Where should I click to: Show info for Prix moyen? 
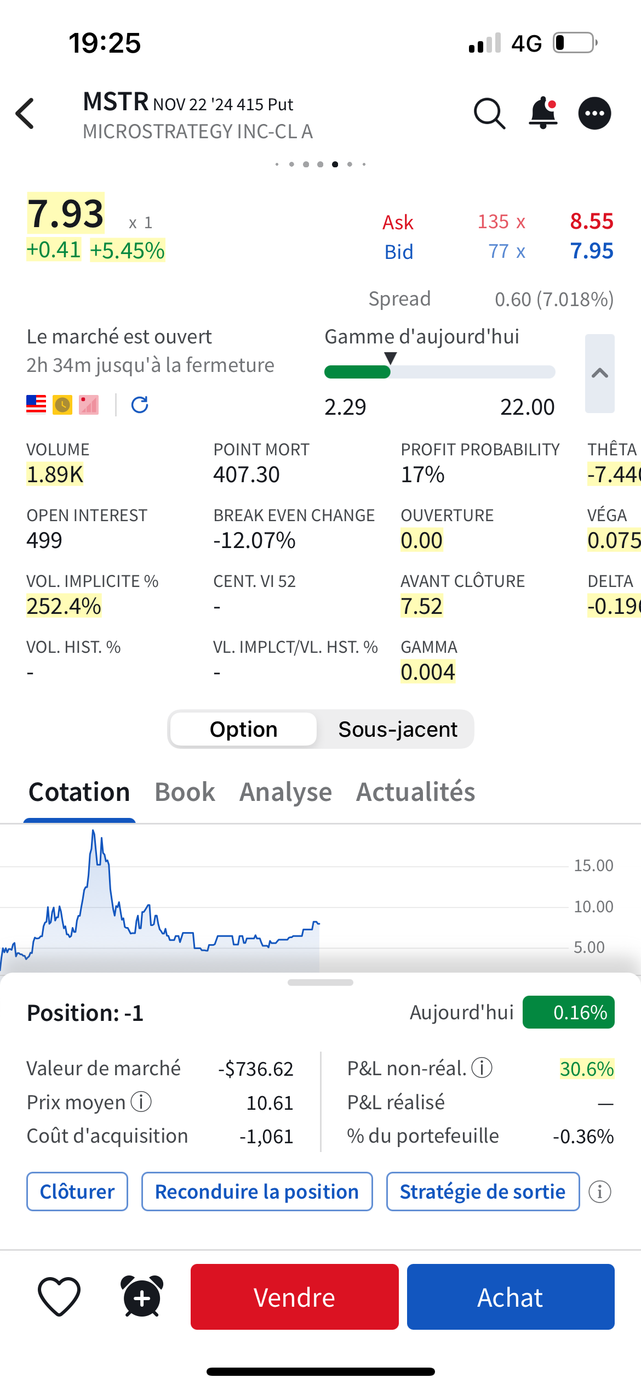point(141,1102)
